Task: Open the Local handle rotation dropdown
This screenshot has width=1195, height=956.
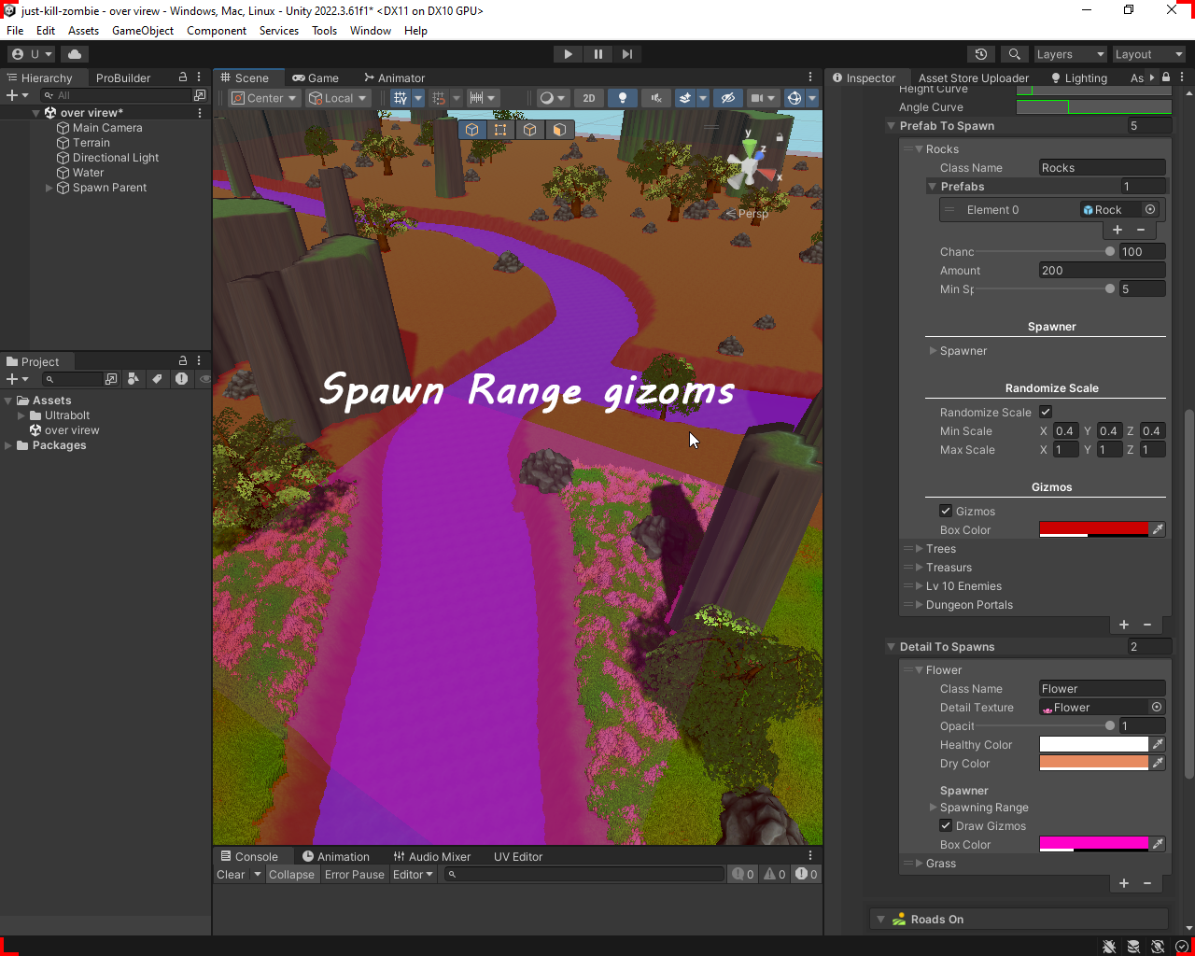Action: [x=338, y=98]
